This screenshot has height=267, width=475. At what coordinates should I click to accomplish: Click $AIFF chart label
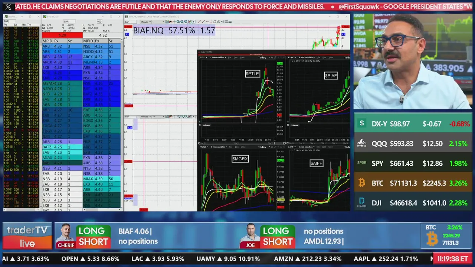click(317, 163)
